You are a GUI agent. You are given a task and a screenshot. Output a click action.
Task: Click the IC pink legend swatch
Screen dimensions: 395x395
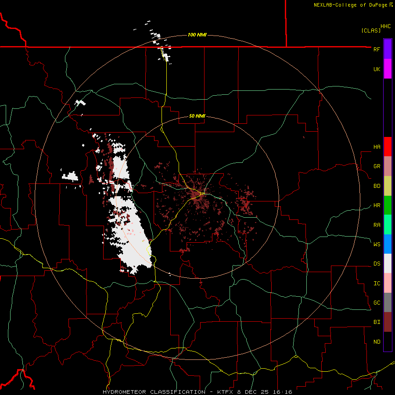388,283
